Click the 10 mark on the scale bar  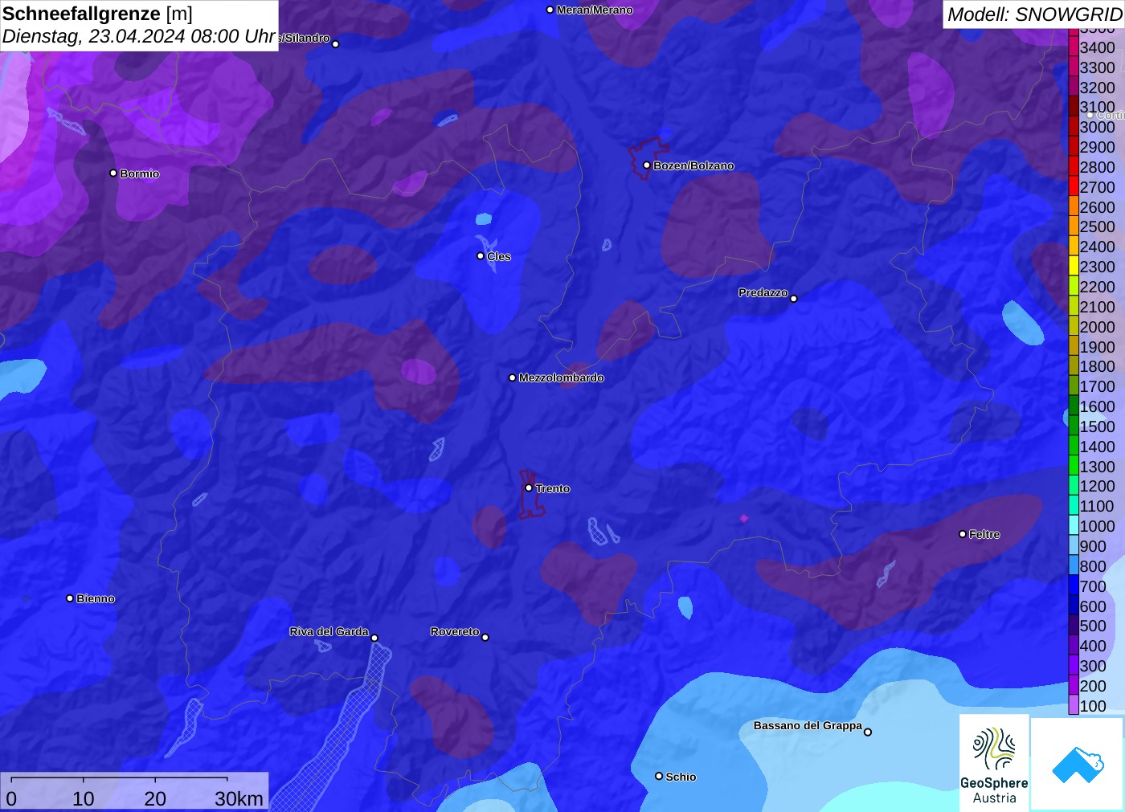point(84,798)
